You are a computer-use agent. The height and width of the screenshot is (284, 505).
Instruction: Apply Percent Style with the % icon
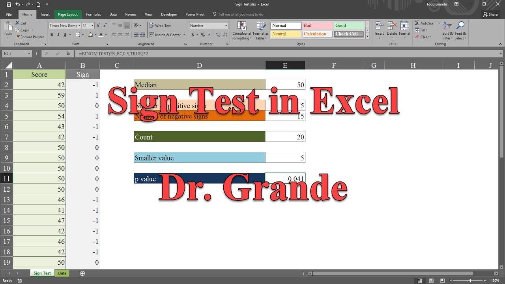[x=203, y=35]
